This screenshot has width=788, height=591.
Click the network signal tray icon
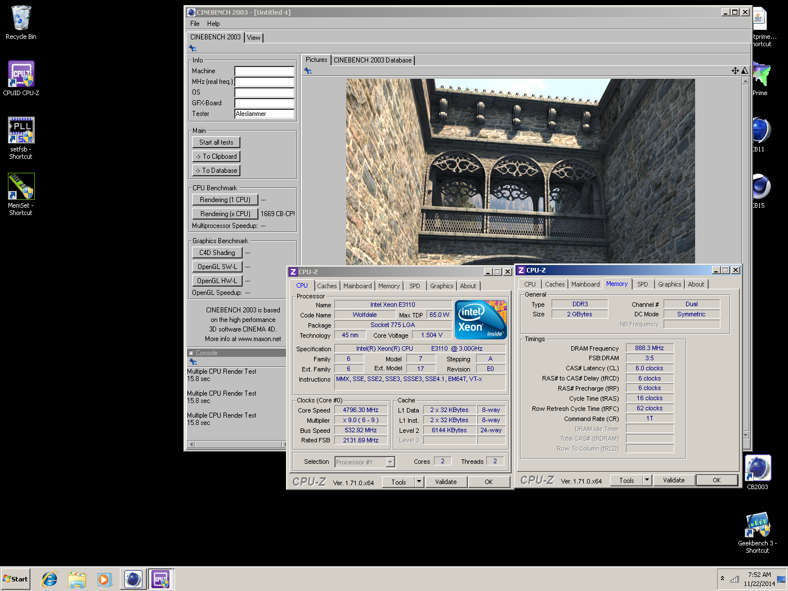[x=735, y=579]
